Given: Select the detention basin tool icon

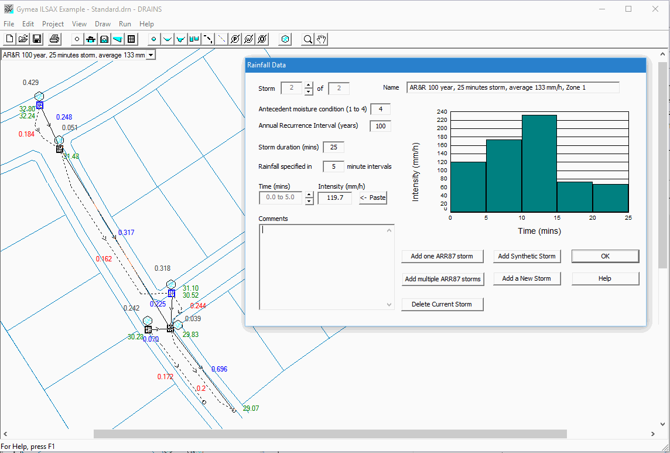Looking at the screenshot, I should [x=104, y=39].
